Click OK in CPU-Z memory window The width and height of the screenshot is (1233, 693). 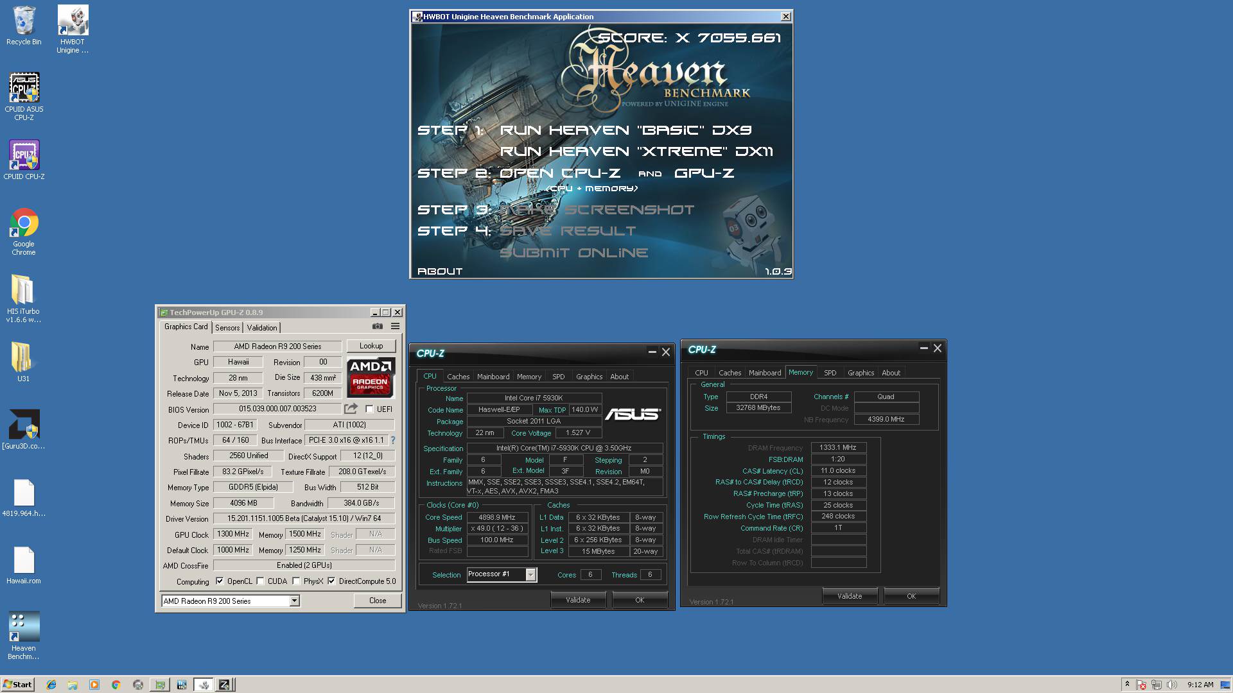tap(911, 596)
